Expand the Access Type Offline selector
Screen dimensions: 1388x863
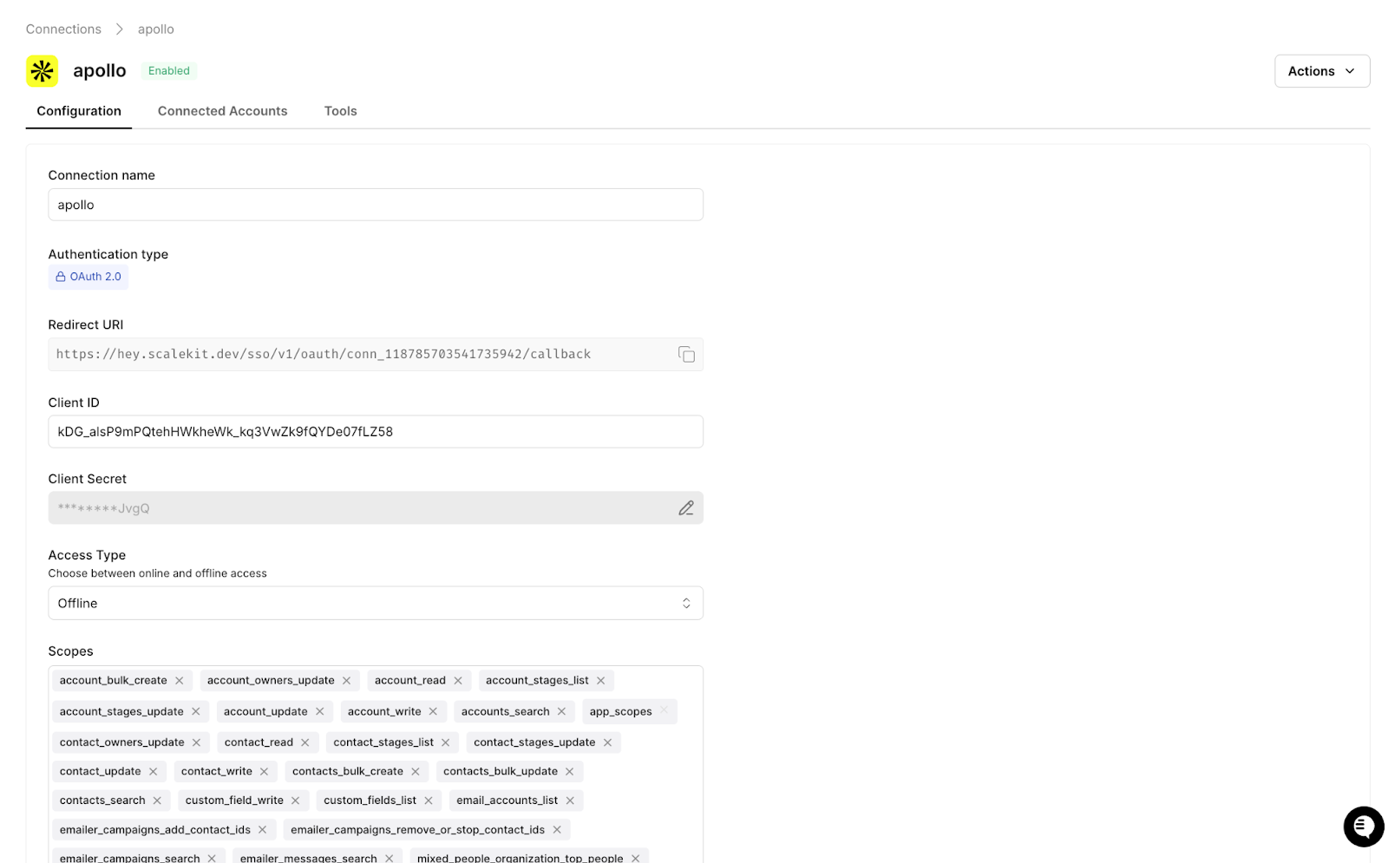[x=376, y=603]
